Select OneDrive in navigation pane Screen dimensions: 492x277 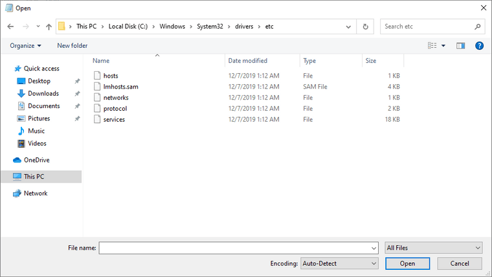pos(36,160)
